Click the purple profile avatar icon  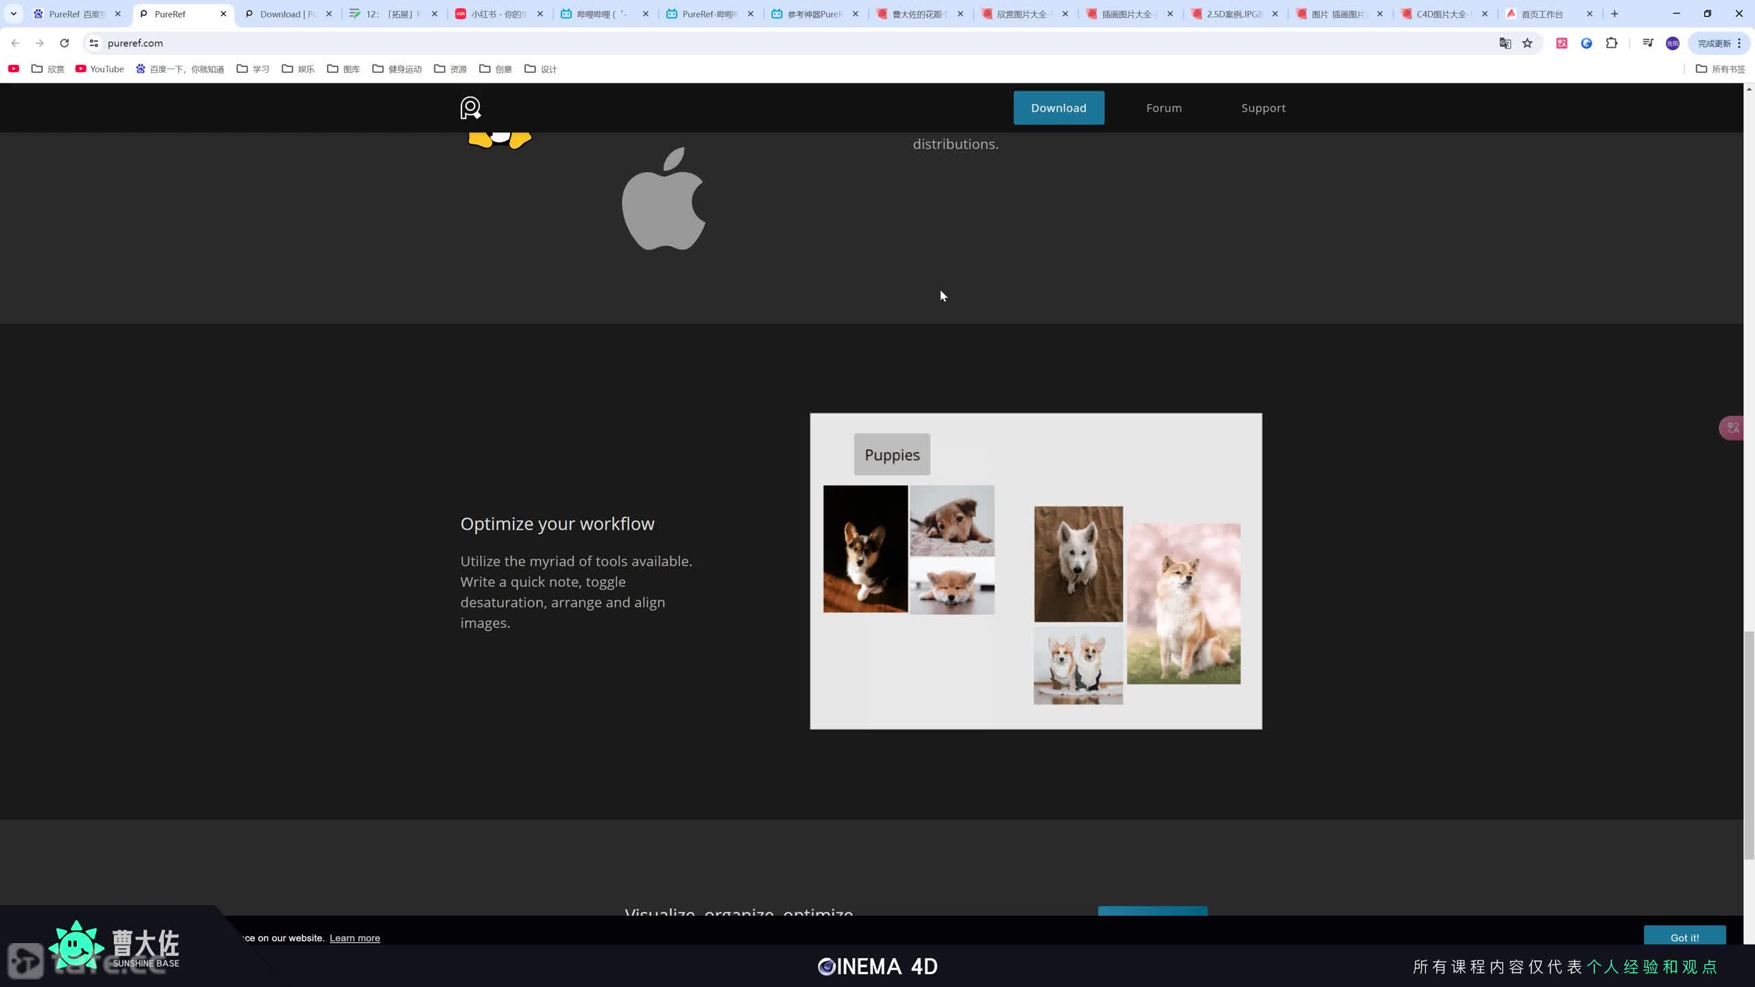(x=1673, y=43)
